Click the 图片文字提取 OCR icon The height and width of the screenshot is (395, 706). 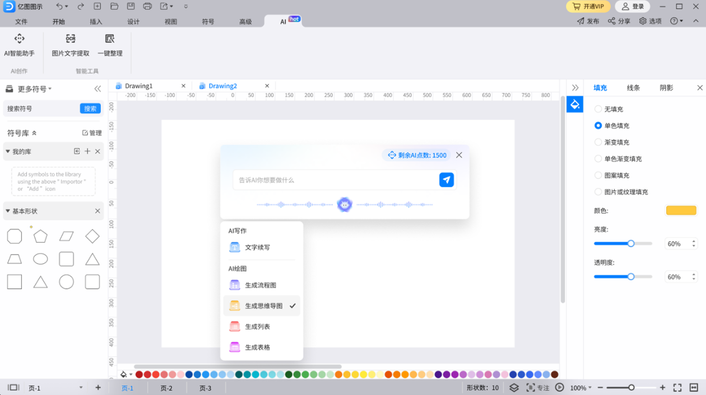[71, 39]
